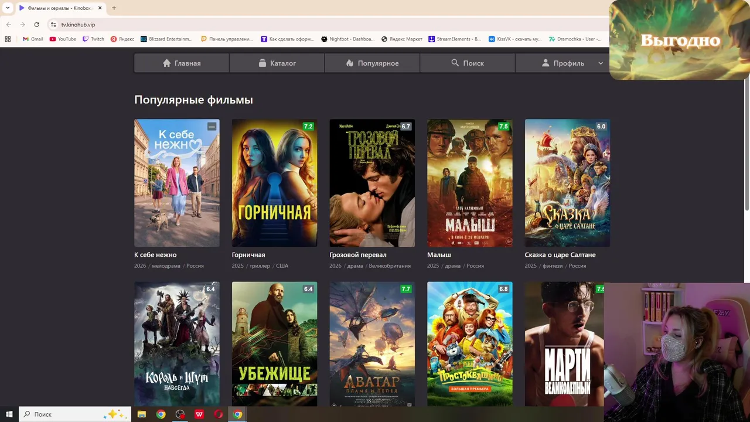Open the first Chrome icon in taskbar

tap(161, 414)
